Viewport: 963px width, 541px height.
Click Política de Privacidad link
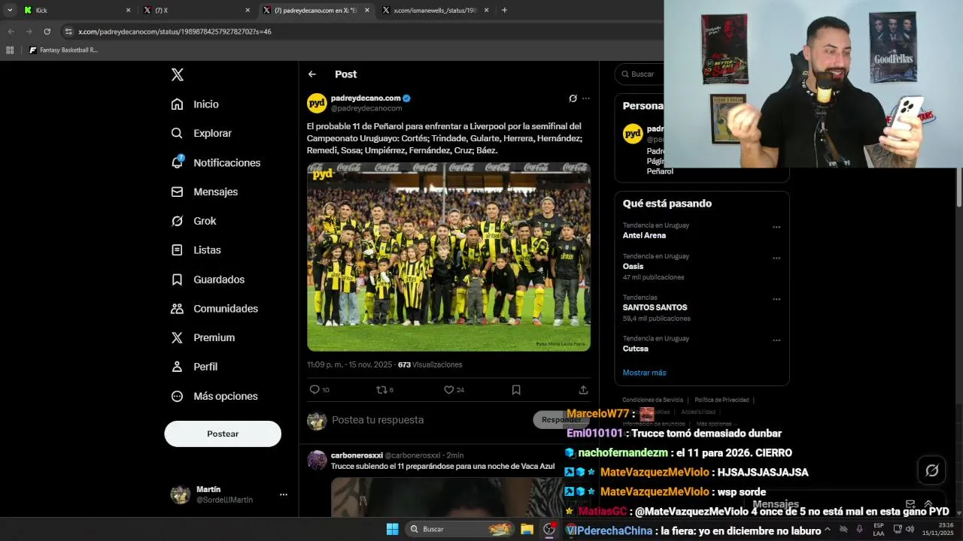pos(721,400)
